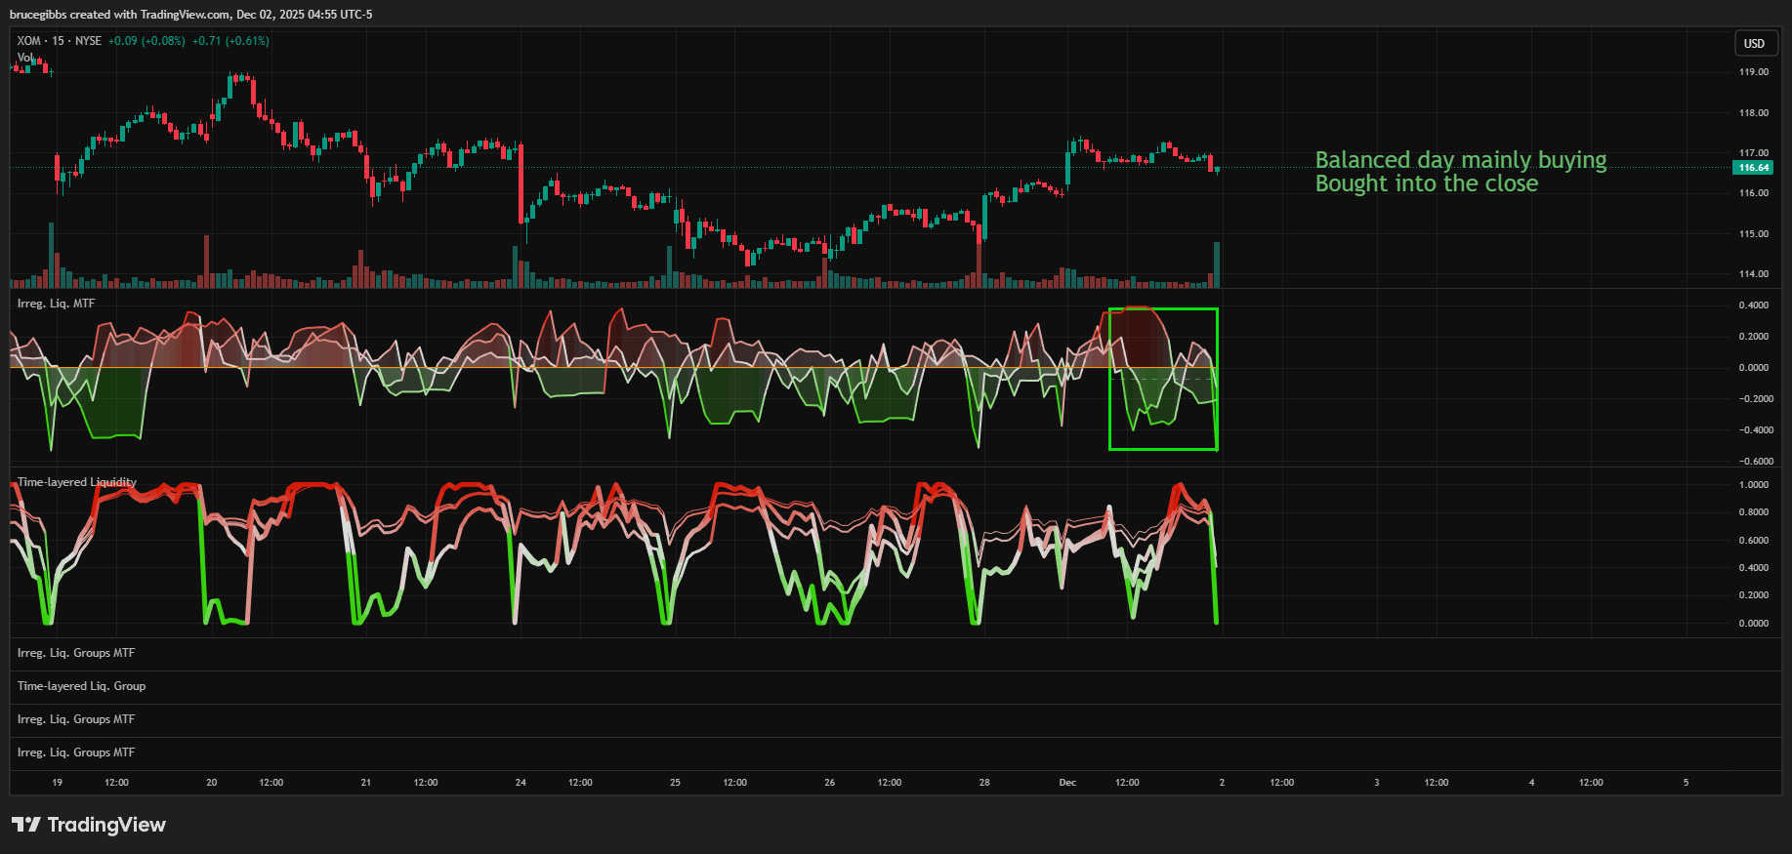Screen dimensions: 1792x854
Task: Select the Vol indicator label
Action: click(23, 58)
